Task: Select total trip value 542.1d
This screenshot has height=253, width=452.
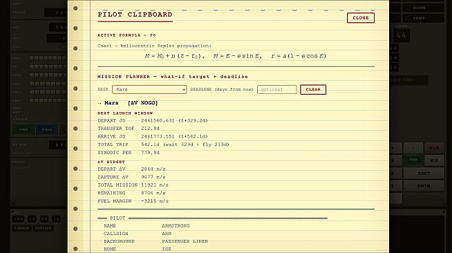Action: (150, 144)
